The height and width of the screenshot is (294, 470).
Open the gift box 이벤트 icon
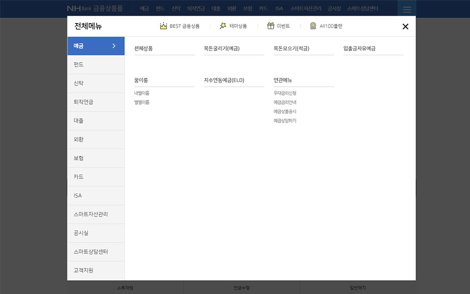pos(271,26)
